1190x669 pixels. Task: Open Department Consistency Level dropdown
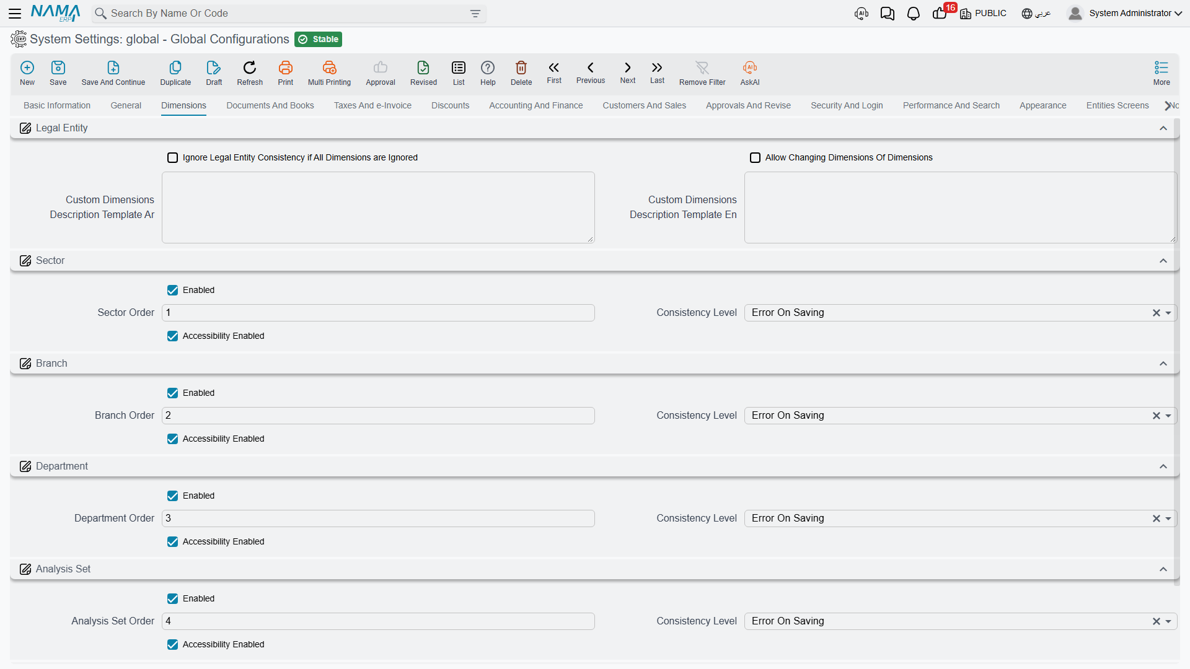click(x=1168, y=519)
